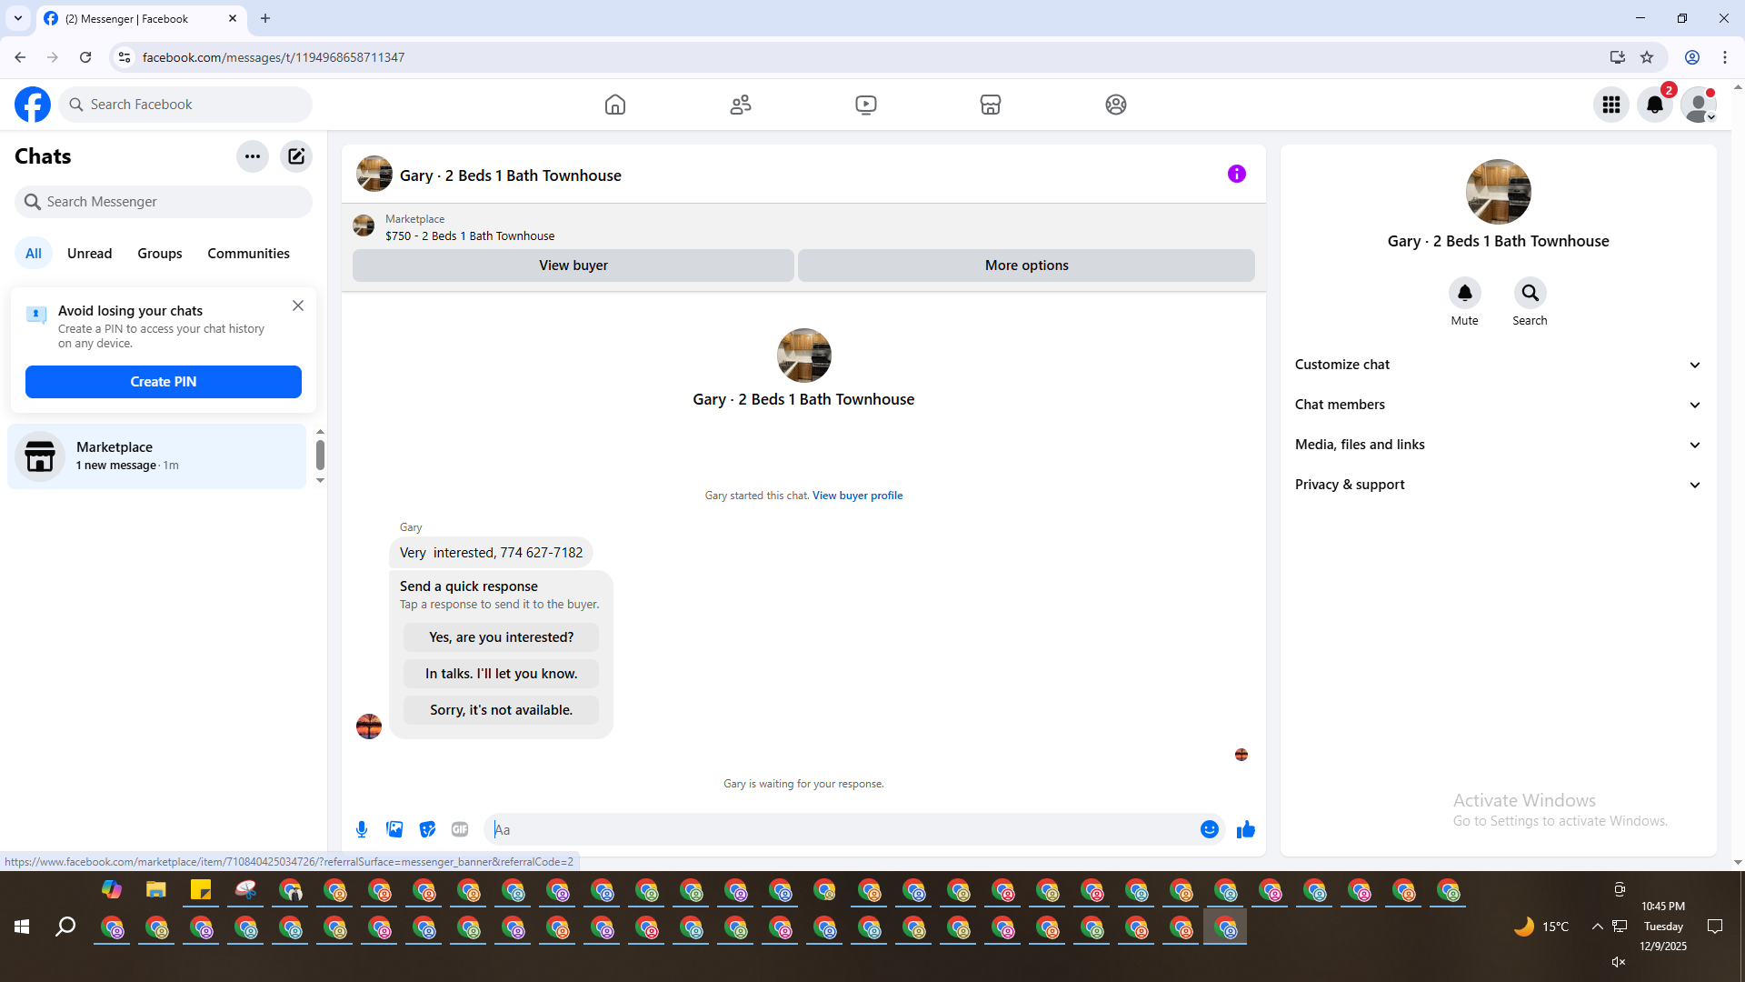Open the emoji picker in message box
The image size is (1745, 982).
pyautogui.click(x=1209, y=829)
